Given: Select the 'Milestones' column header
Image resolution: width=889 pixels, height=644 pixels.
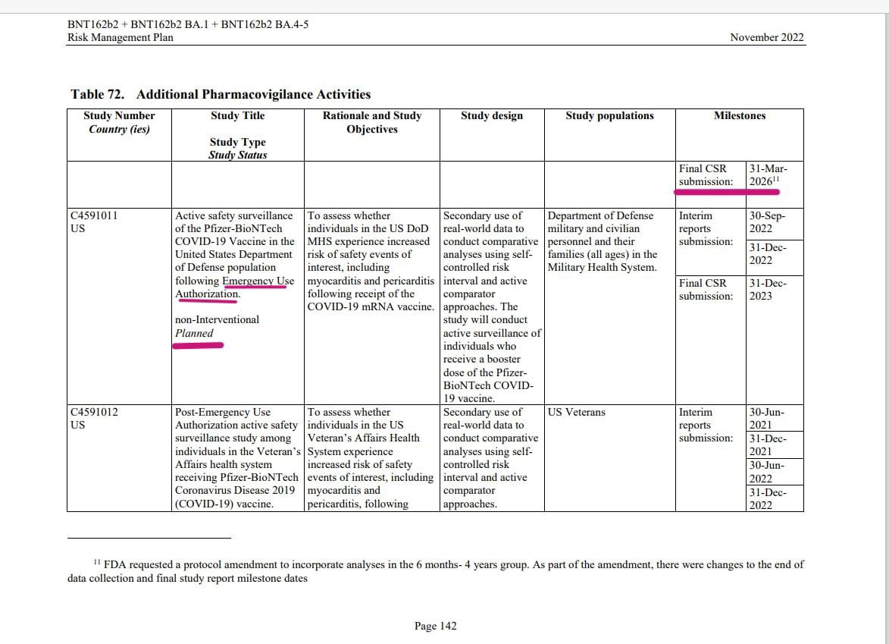Looking at the screenshot, I should [740, 116].
